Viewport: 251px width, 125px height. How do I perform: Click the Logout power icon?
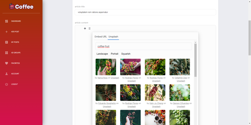coord(6,84)
